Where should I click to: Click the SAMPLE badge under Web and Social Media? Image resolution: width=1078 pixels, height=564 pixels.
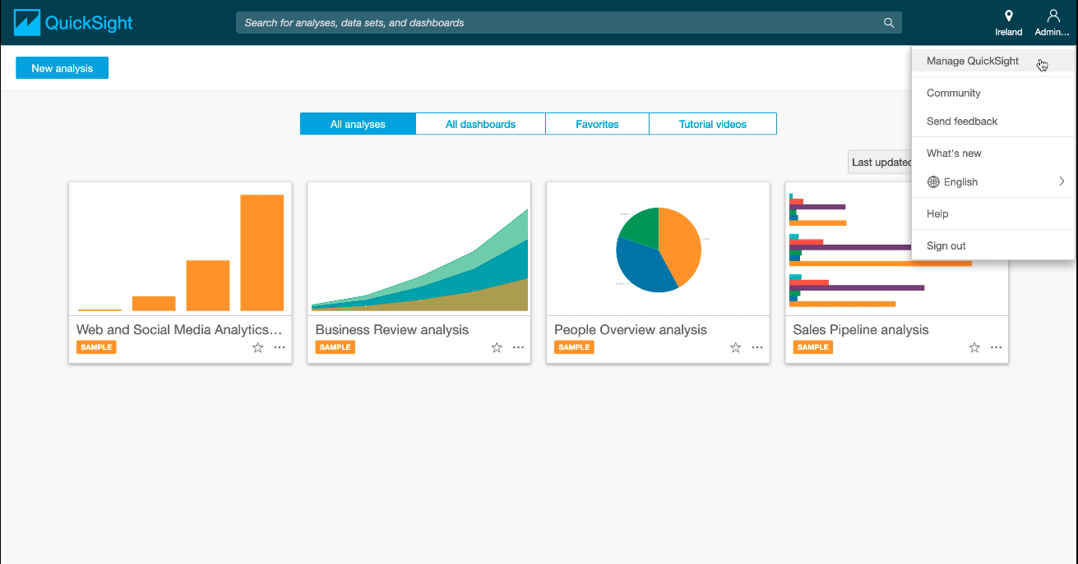(x=96, y=347)
